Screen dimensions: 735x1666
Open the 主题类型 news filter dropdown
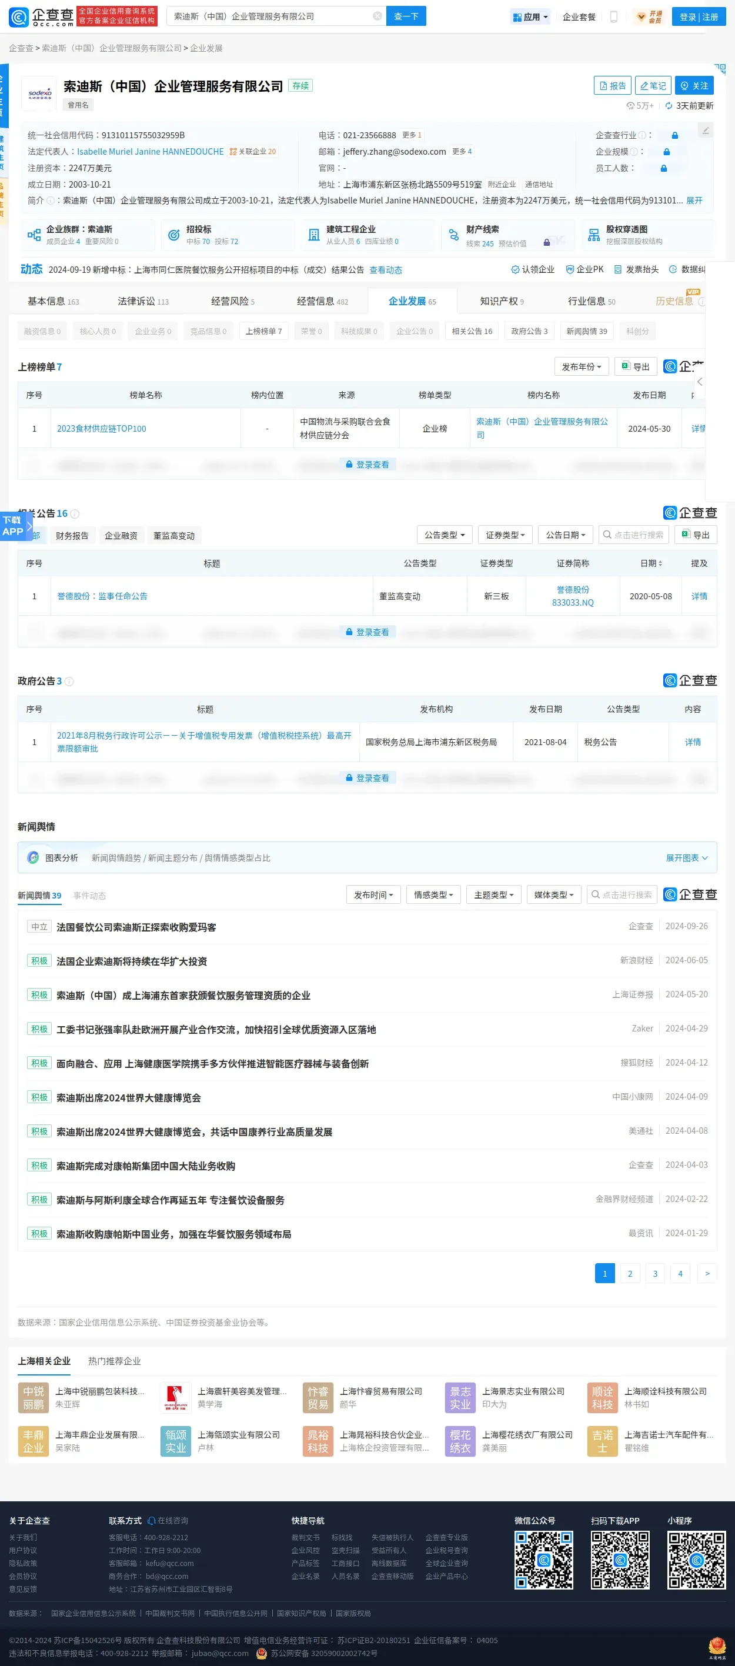(x=493, y=895)
